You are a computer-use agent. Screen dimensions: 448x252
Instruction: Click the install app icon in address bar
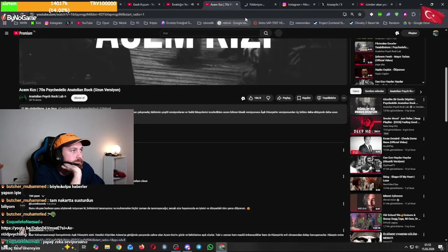345,14
